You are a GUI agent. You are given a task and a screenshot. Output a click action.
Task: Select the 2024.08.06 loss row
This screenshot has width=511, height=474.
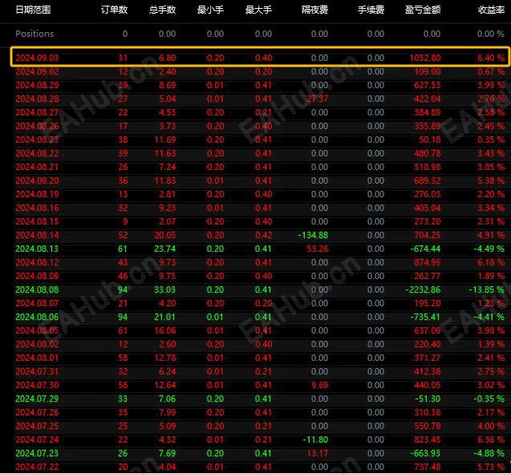[x=260, y=318]
